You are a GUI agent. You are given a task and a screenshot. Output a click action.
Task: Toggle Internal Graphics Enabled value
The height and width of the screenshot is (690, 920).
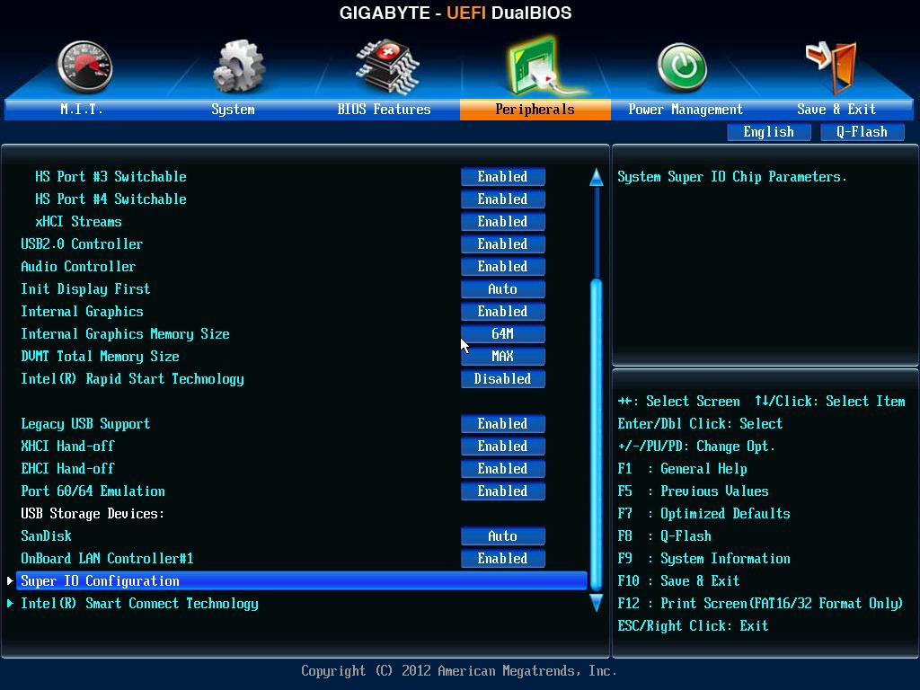pyautogui.click(x=503, y=312)
